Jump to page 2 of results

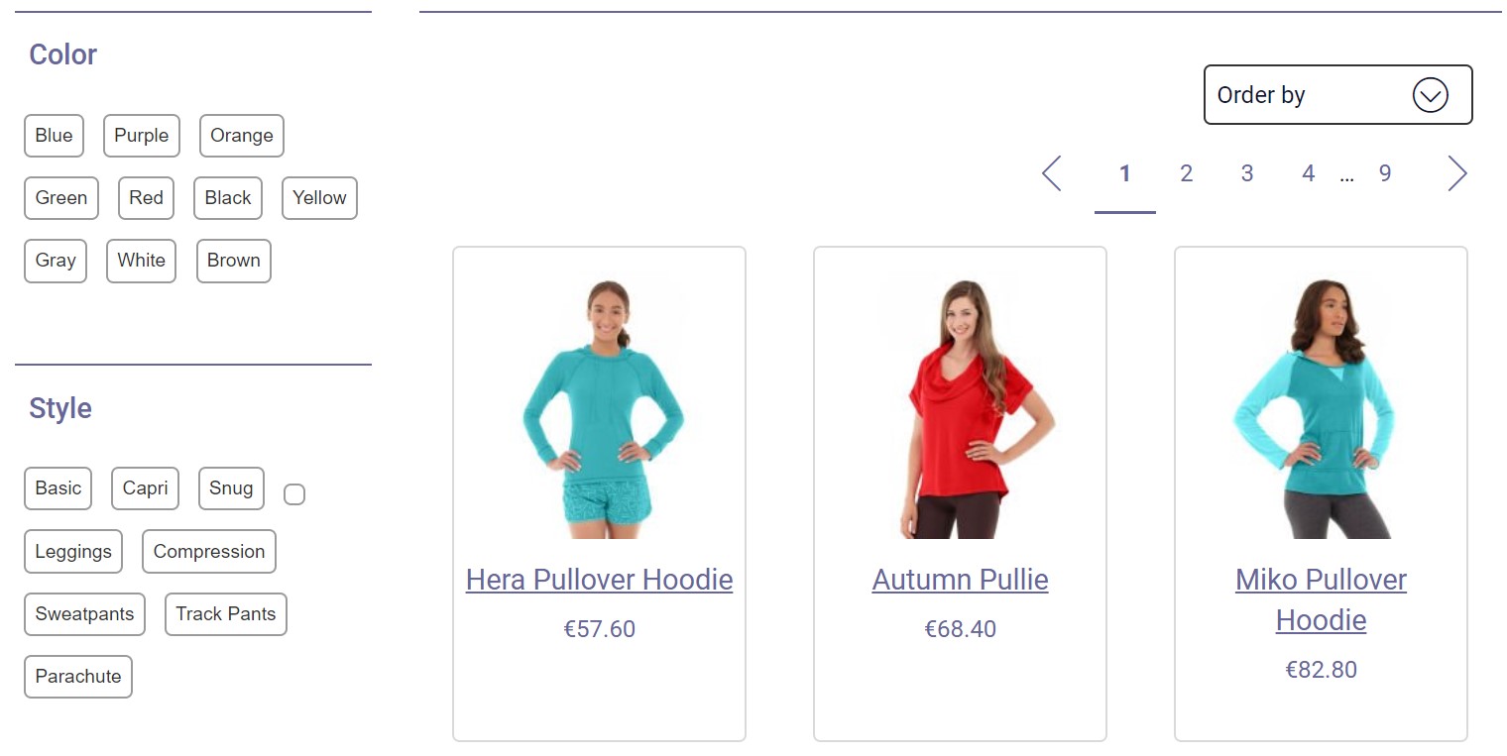click(1186, 173)
